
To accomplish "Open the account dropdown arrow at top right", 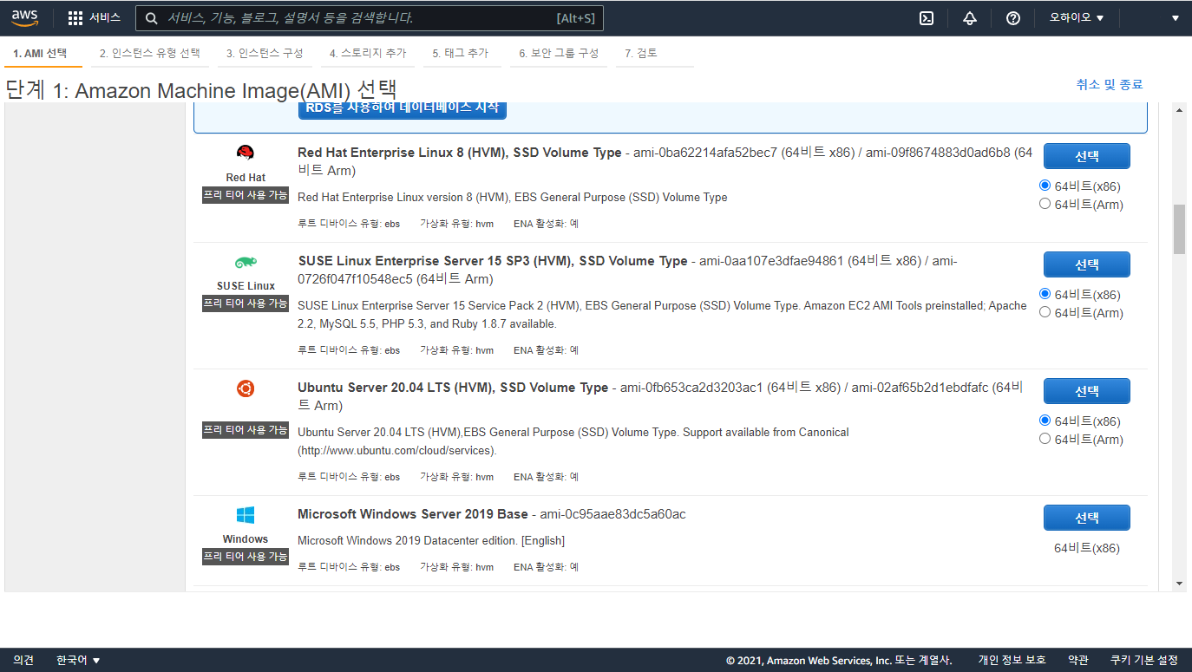I will (x=1176, y=18).
